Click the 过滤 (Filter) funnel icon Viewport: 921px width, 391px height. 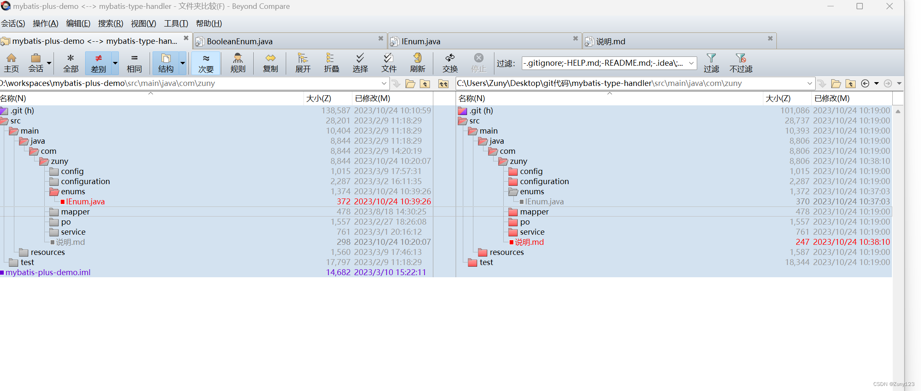711,63
